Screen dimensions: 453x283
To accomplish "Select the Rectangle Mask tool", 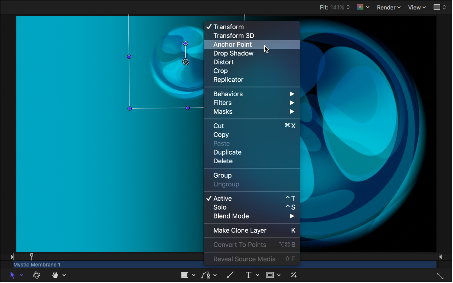I will [270, 275].
